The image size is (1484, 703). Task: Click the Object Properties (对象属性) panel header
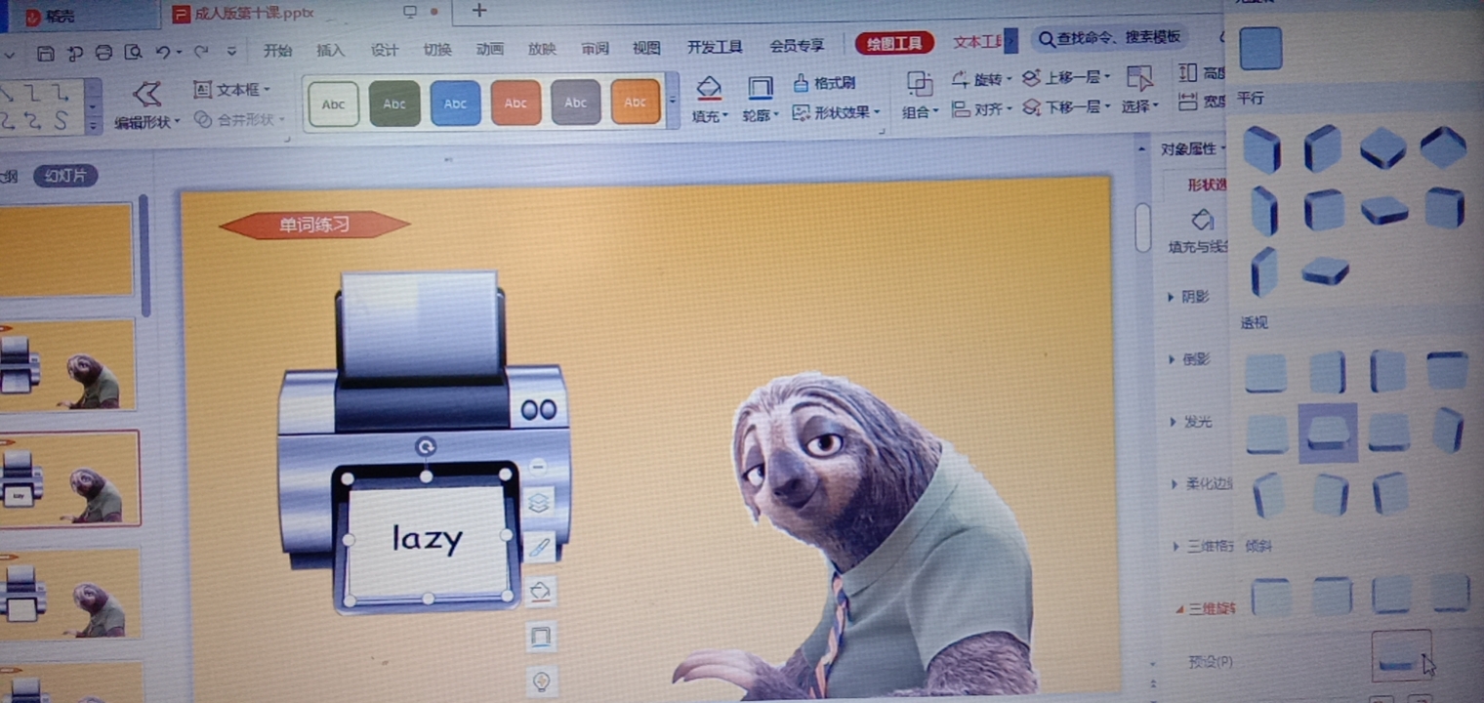coord(1192,149)
